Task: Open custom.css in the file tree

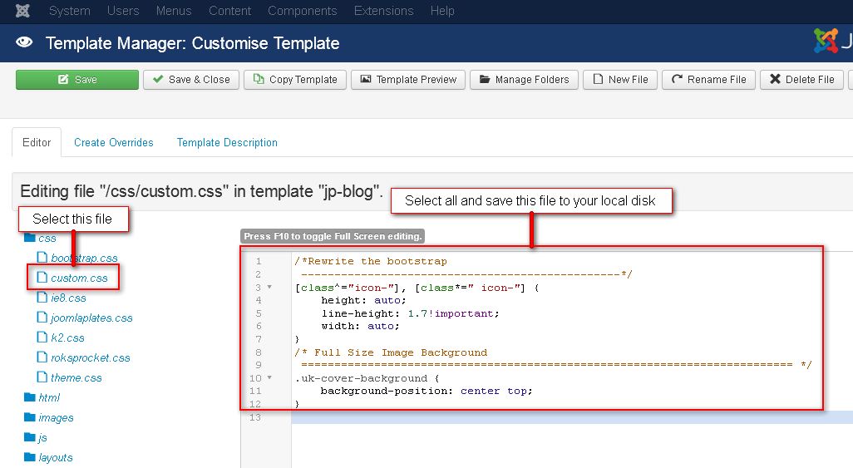Action: pyautogui.click(x=80, y=278)
